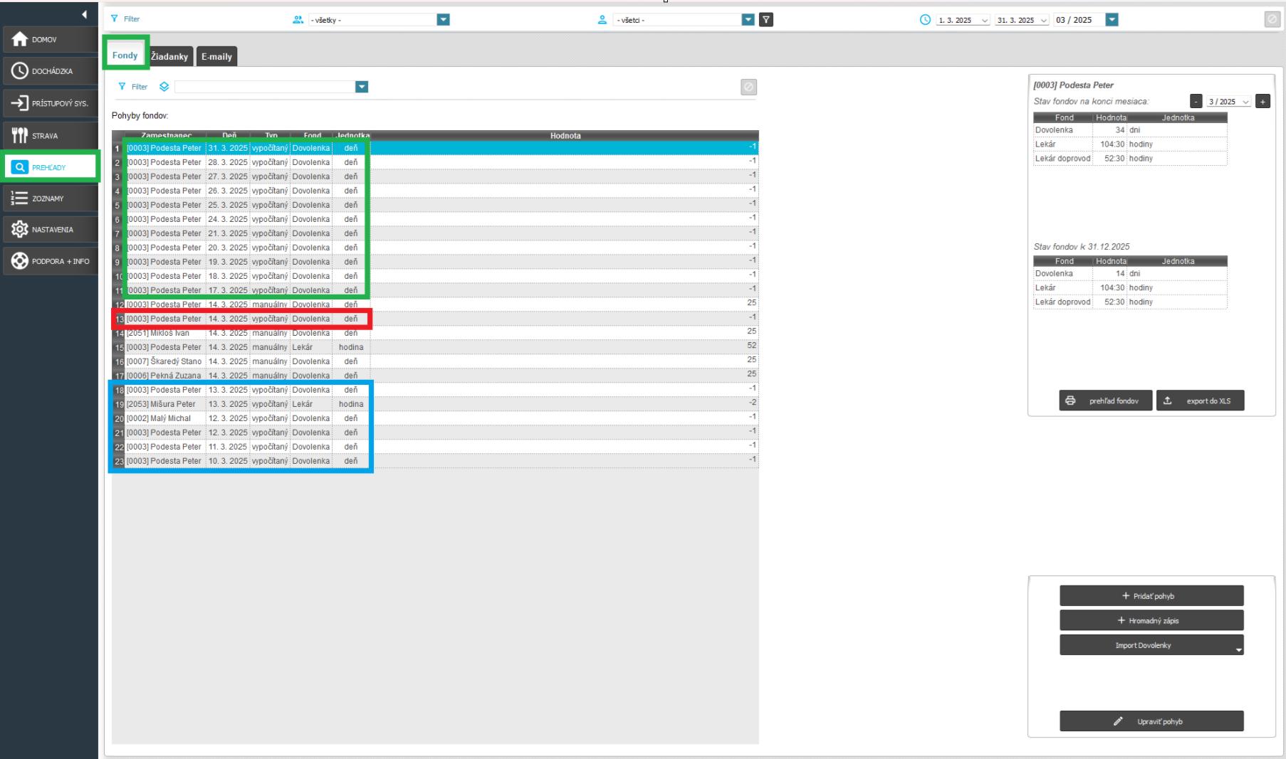Image resolution: width=1286 pixels, height=759 pixels.
Task: Increase fund month with plus button
Action: pyautogui.click(x=1263, y=102)
